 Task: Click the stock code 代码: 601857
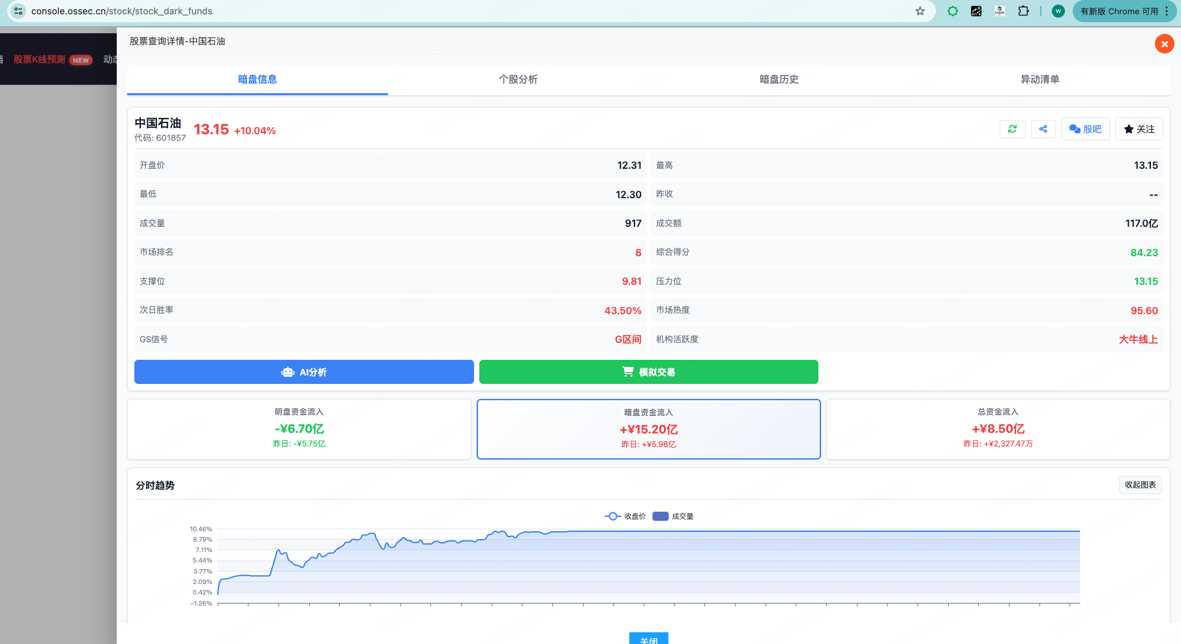pos(160,138)
